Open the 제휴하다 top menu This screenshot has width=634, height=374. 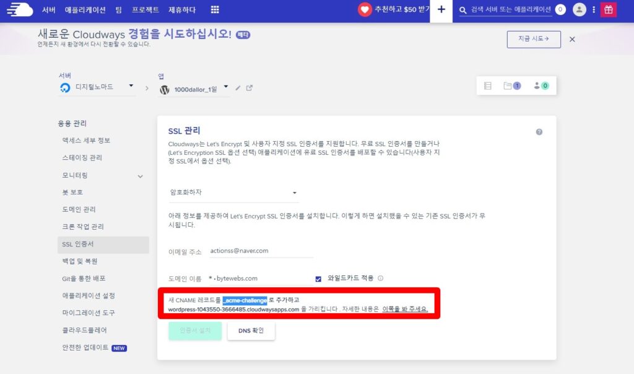coord(182,9)
